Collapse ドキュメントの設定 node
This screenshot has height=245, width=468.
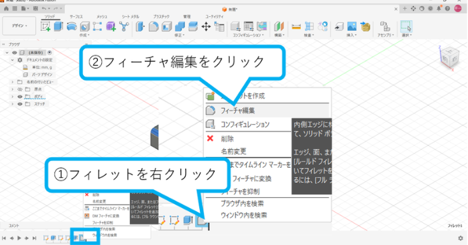tap(13, 60)
